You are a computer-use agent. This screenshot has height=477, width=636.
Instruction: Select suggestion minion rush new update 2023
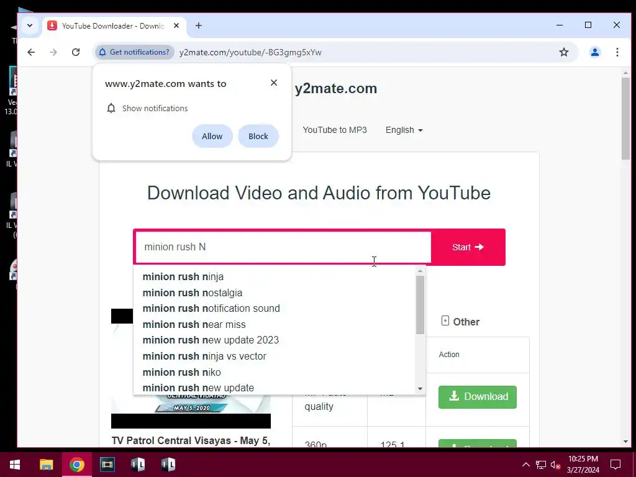[x=274, y=340]
